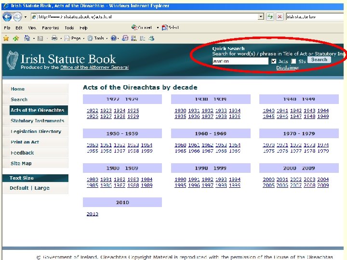347x260 pixels.
Task: Set text size to Large
Action: [x=42, y=188]
